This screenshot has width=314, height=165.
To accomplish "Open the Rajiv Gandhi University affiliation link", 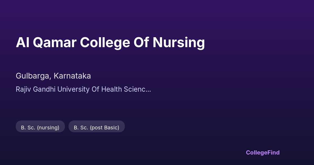I will tap(83, 89).
